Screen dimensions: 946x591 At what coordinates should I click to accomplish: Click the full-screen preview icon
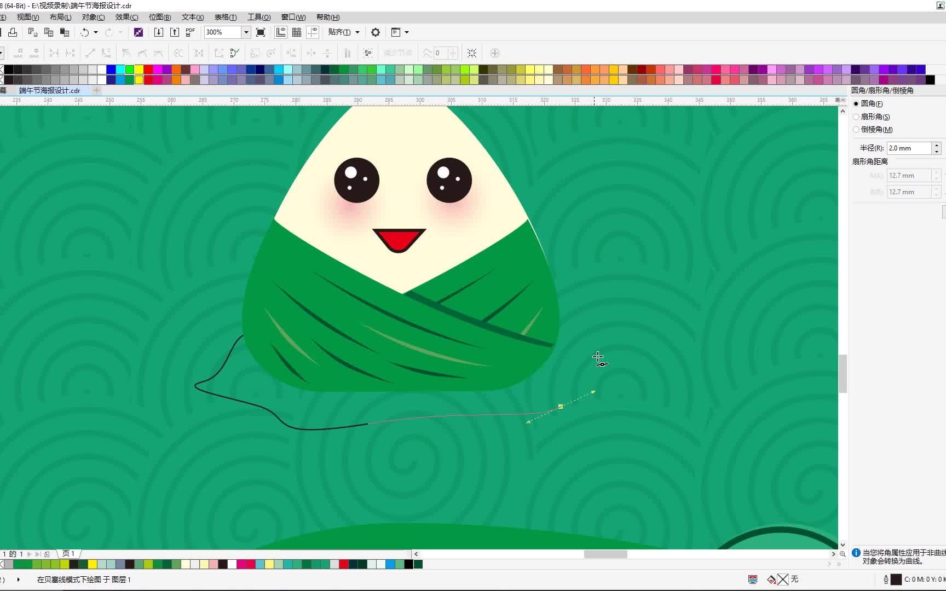click(261, 32)
